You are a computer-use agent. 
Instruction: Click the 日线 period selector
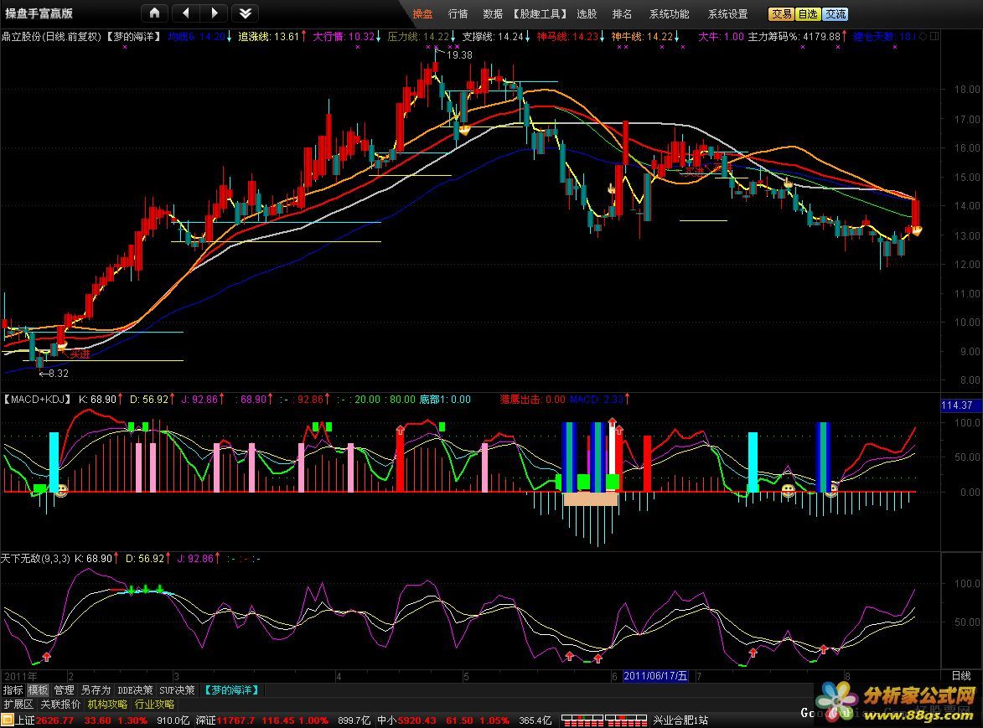(x=961, y=675)
